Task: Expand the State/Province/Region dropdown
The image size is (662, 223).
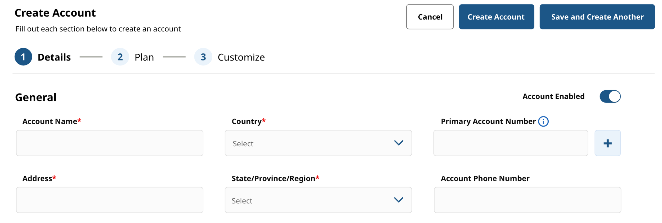Action: pyautogui.click(x=318, y=200)
